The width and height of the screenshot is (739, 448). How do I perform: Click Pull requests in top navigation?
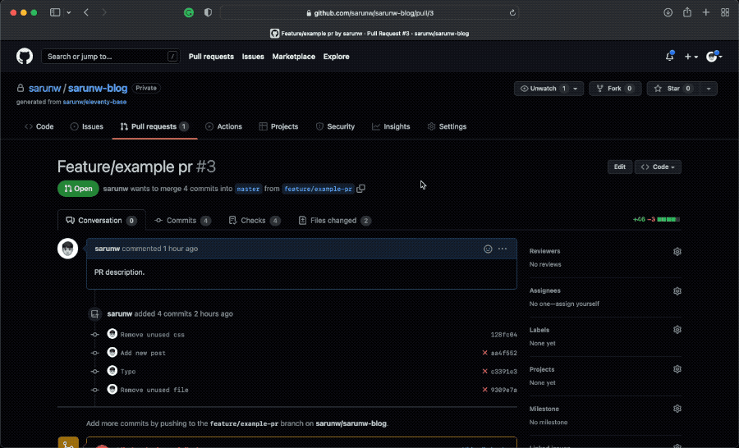[x=211, y=57]
